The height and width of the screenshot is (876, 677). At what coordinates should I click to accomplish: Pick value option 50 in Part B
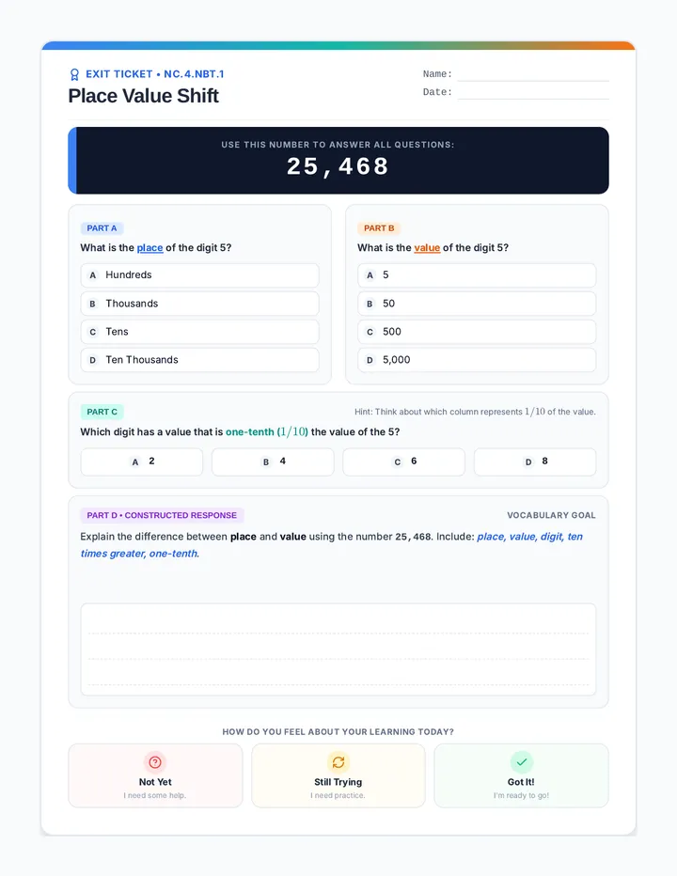pos(477,304)
